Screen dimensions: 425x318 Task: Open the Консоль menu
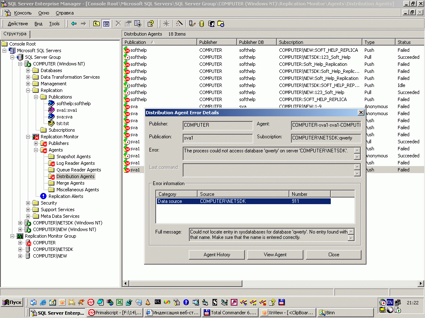click(23, 13)
